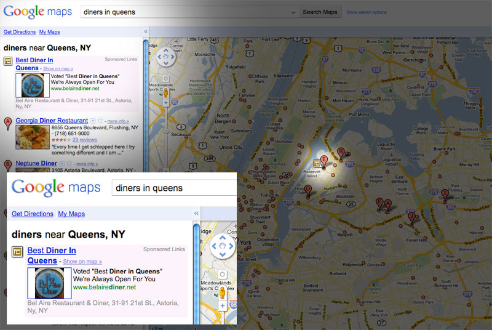Open the small Bel Aire Diner thumbnail
The width and height of the screenshot is (492, 330).
coord(33,86)
